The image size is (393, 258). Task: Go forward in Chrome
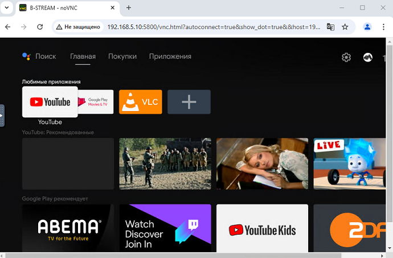23,27
